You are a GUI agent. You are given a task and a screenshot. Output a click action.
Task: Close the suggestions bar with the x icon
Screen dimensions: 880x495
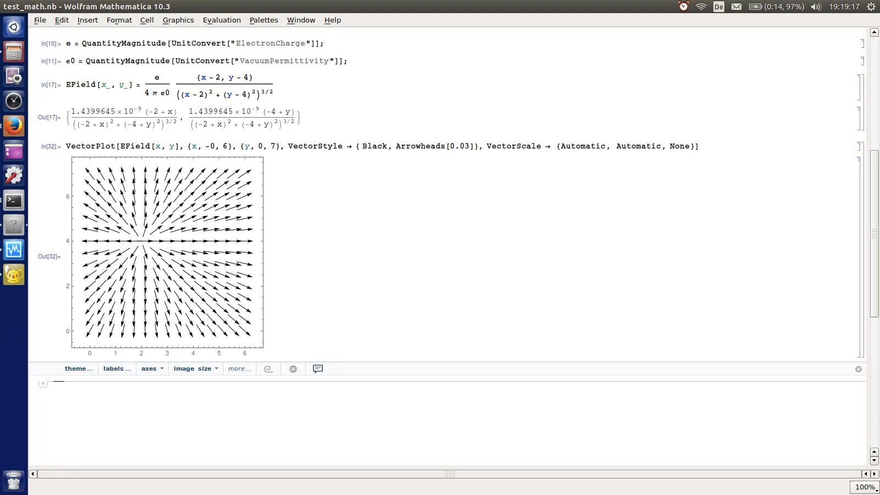click(859, 369)
